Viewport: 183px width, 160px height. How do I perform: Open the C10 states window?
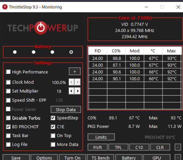pos(139,147)
